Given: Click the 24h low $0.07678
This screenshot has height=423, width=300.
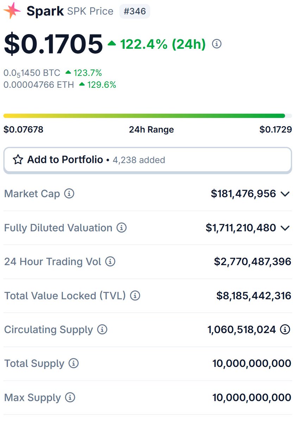Looking at the screenshot, I should [24, 129].
